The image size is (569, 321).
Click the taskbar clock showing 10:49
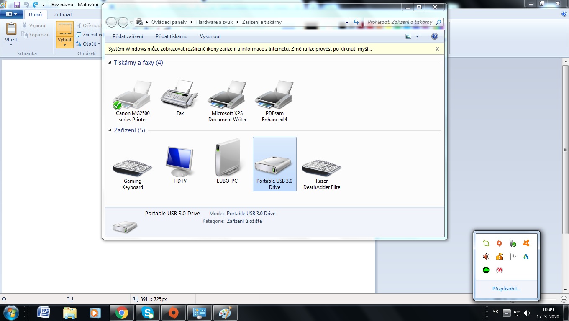pyautogui.click(x=548, y=313)
